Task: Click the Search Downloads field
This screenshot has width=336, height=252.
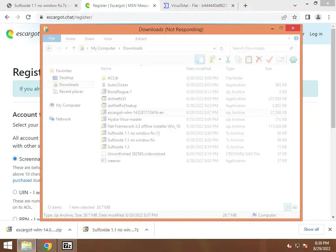Action: [x=262, y=48]
